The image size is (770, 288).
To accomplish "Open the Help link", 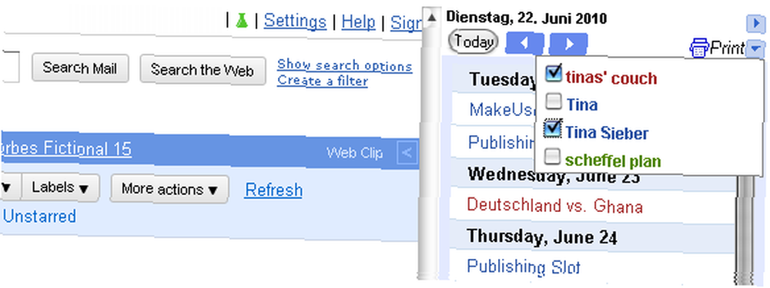I will (x=359, y=22).
